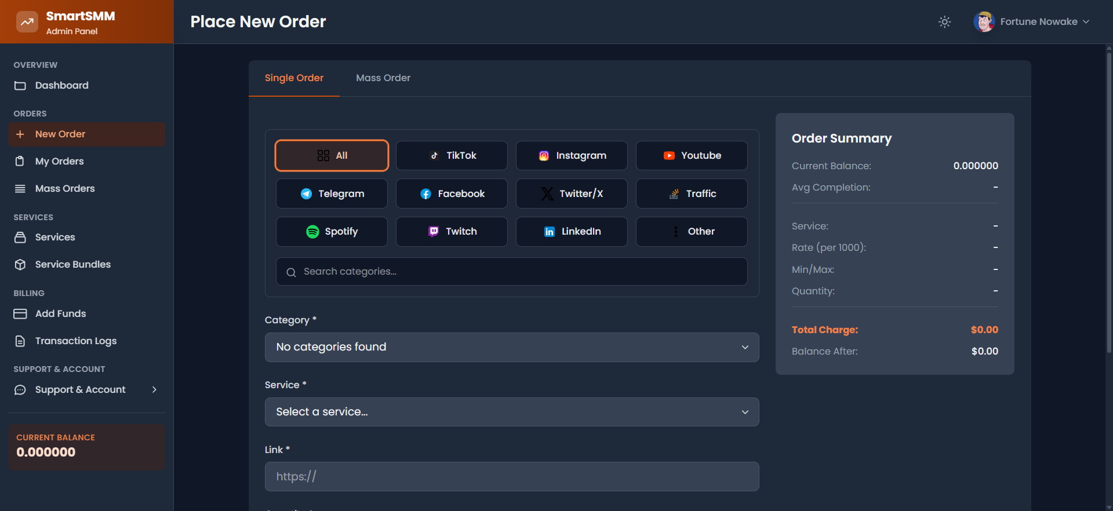This screenshot has height=511, width=1113.
Task: Click the Mass Orders list icon
Action: coord(20,189)
